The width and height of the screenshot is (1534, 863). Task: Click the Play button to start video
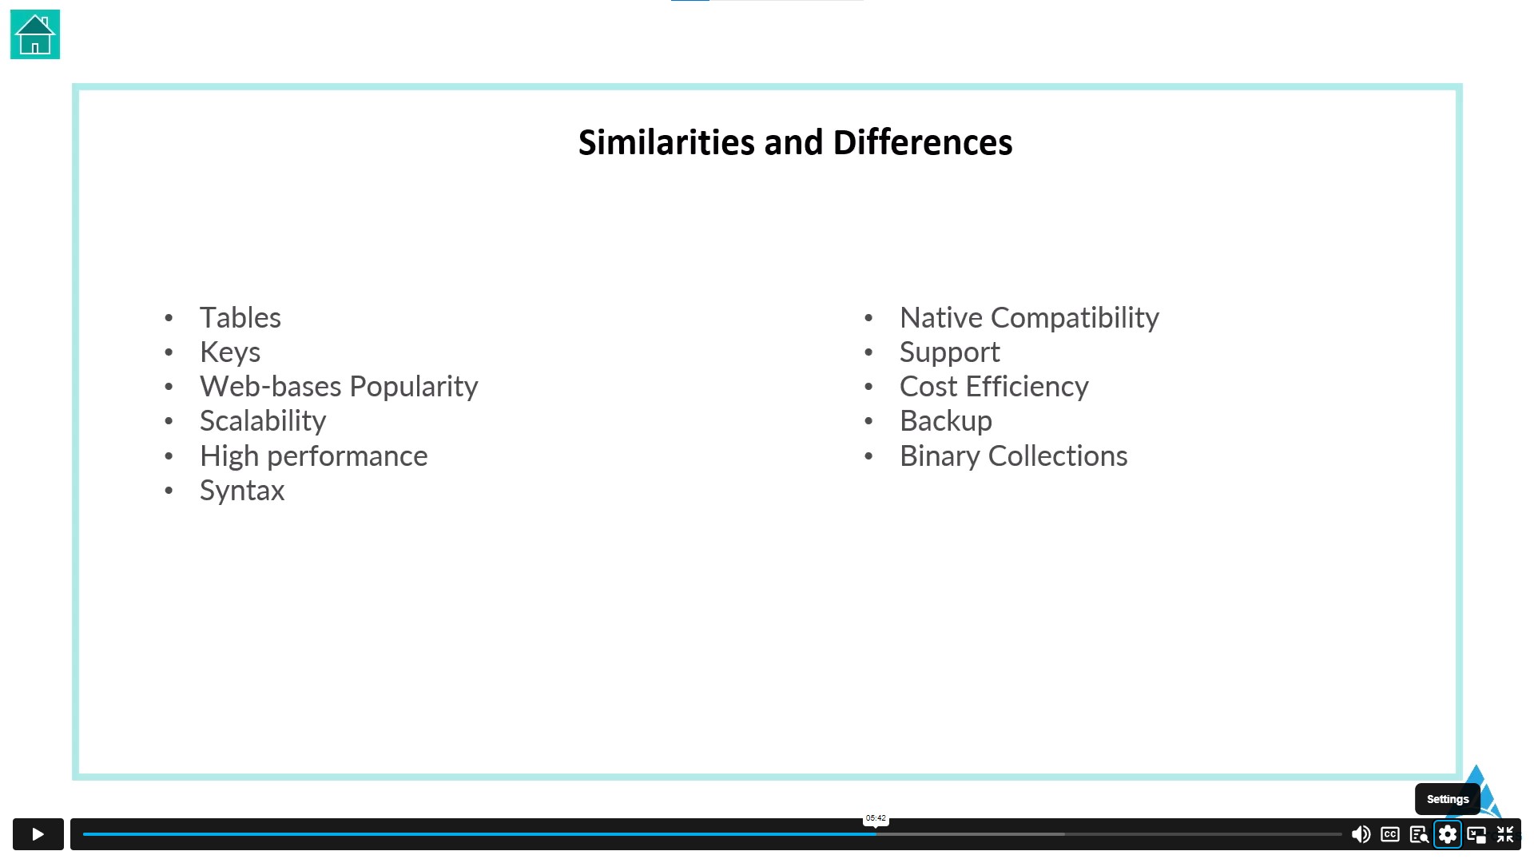pyautogui.click(x=37, y=834)
